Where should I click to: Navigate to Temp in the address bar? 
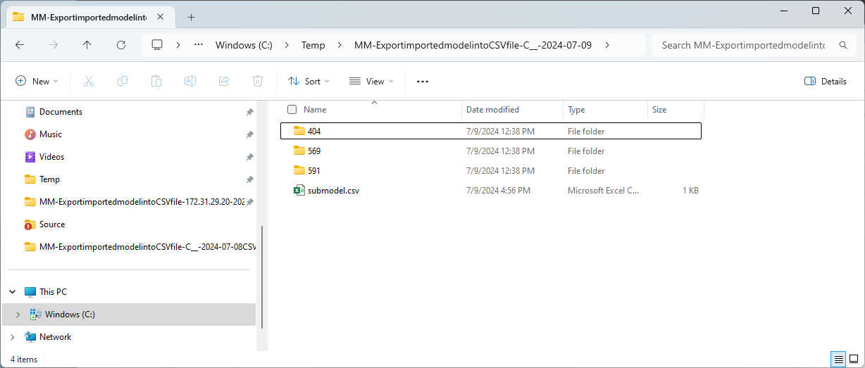313,45
